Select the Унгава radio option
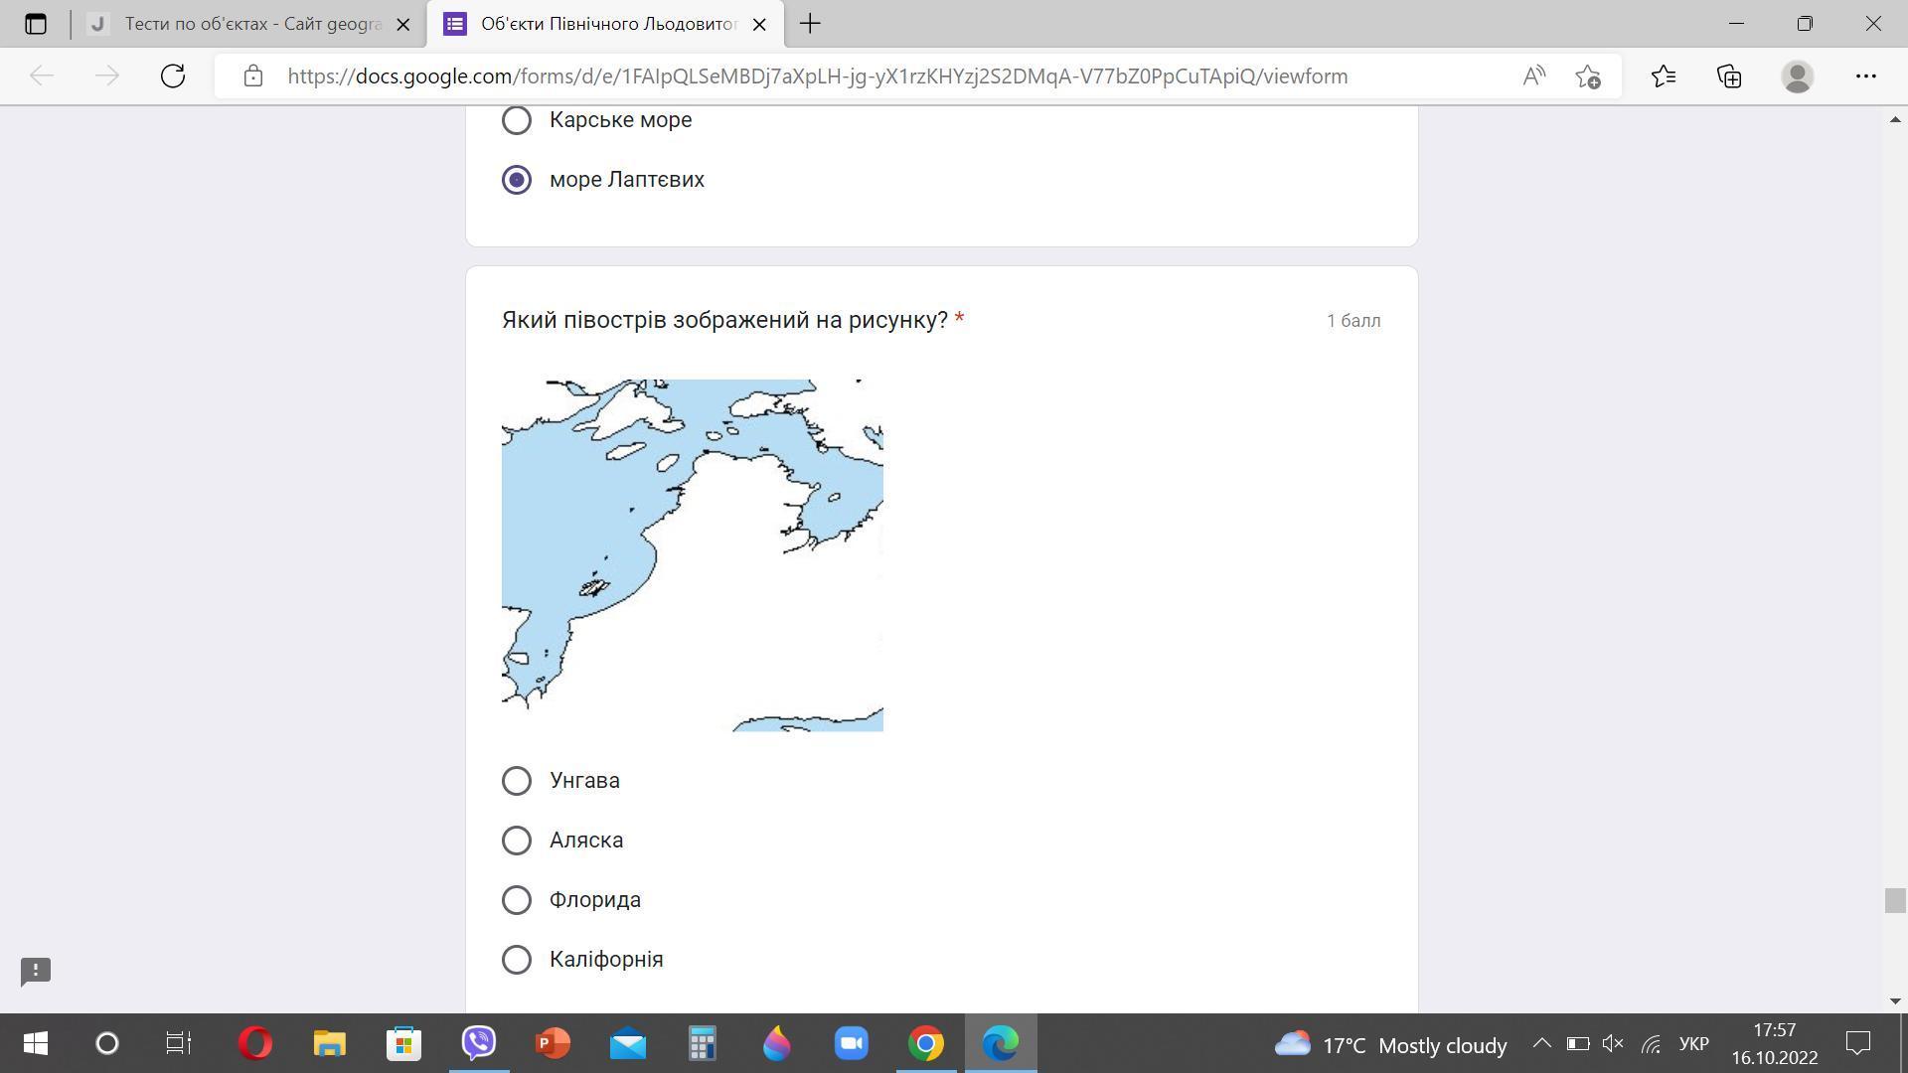Screen dimensions: 1908x1073 coord(517,781)
